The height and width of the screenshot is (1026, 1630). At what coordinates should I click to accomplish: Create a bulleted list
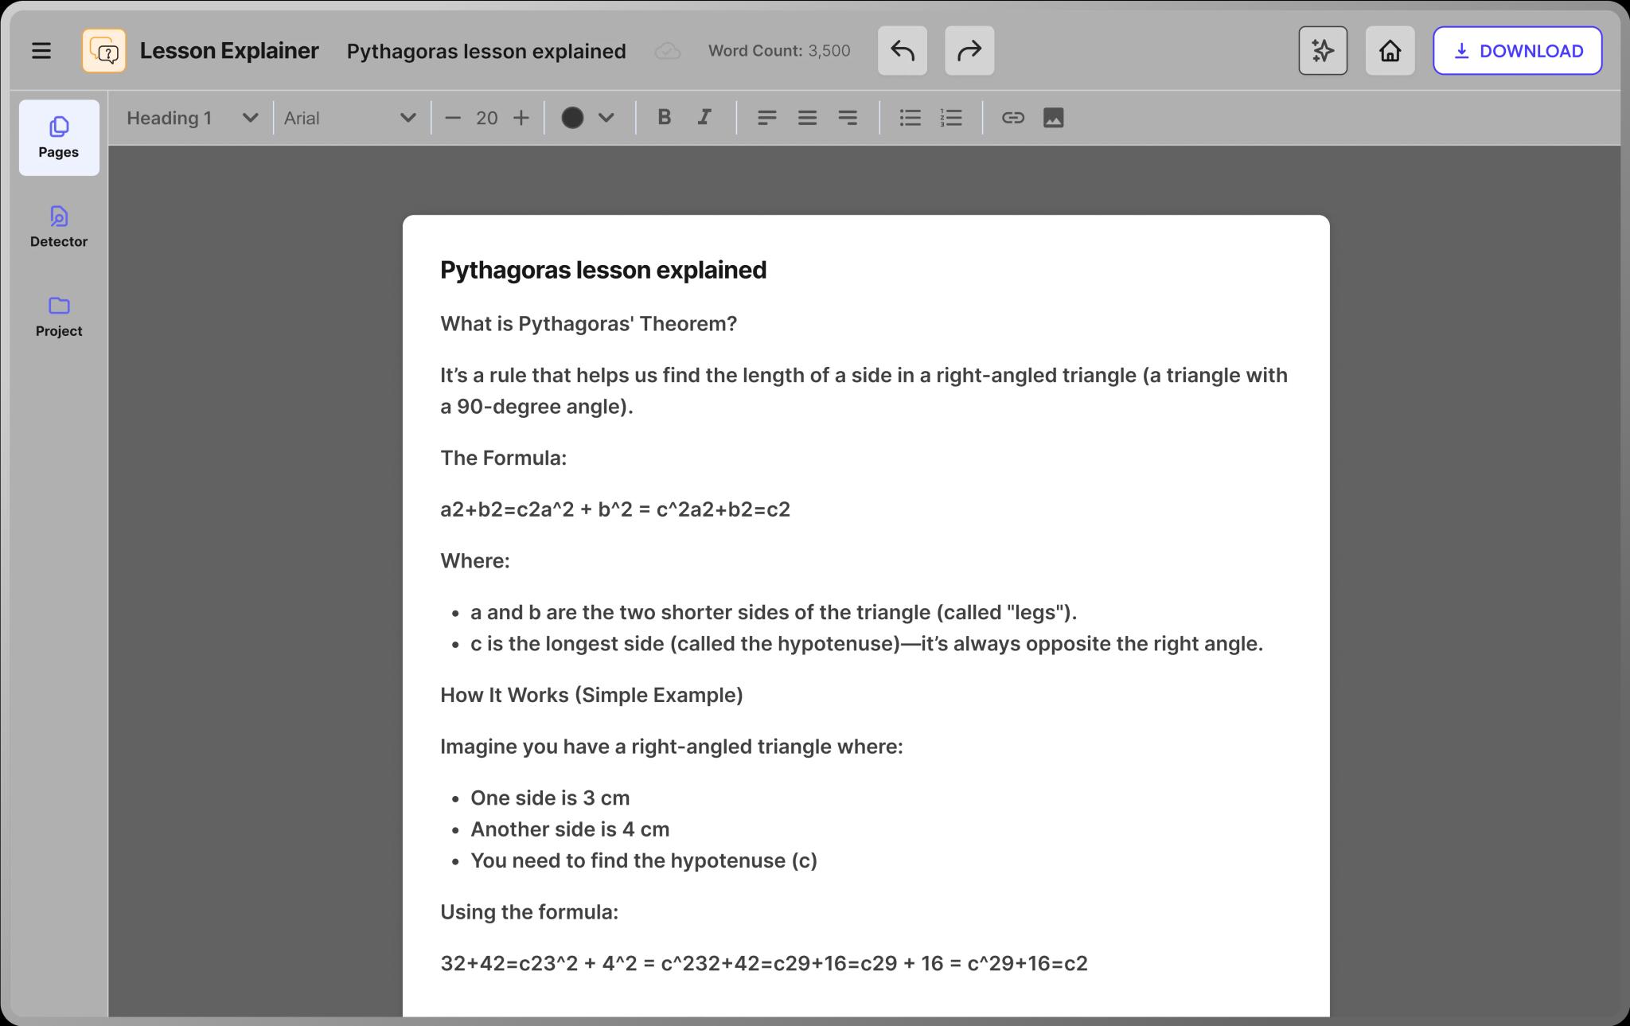coord(910,118)
